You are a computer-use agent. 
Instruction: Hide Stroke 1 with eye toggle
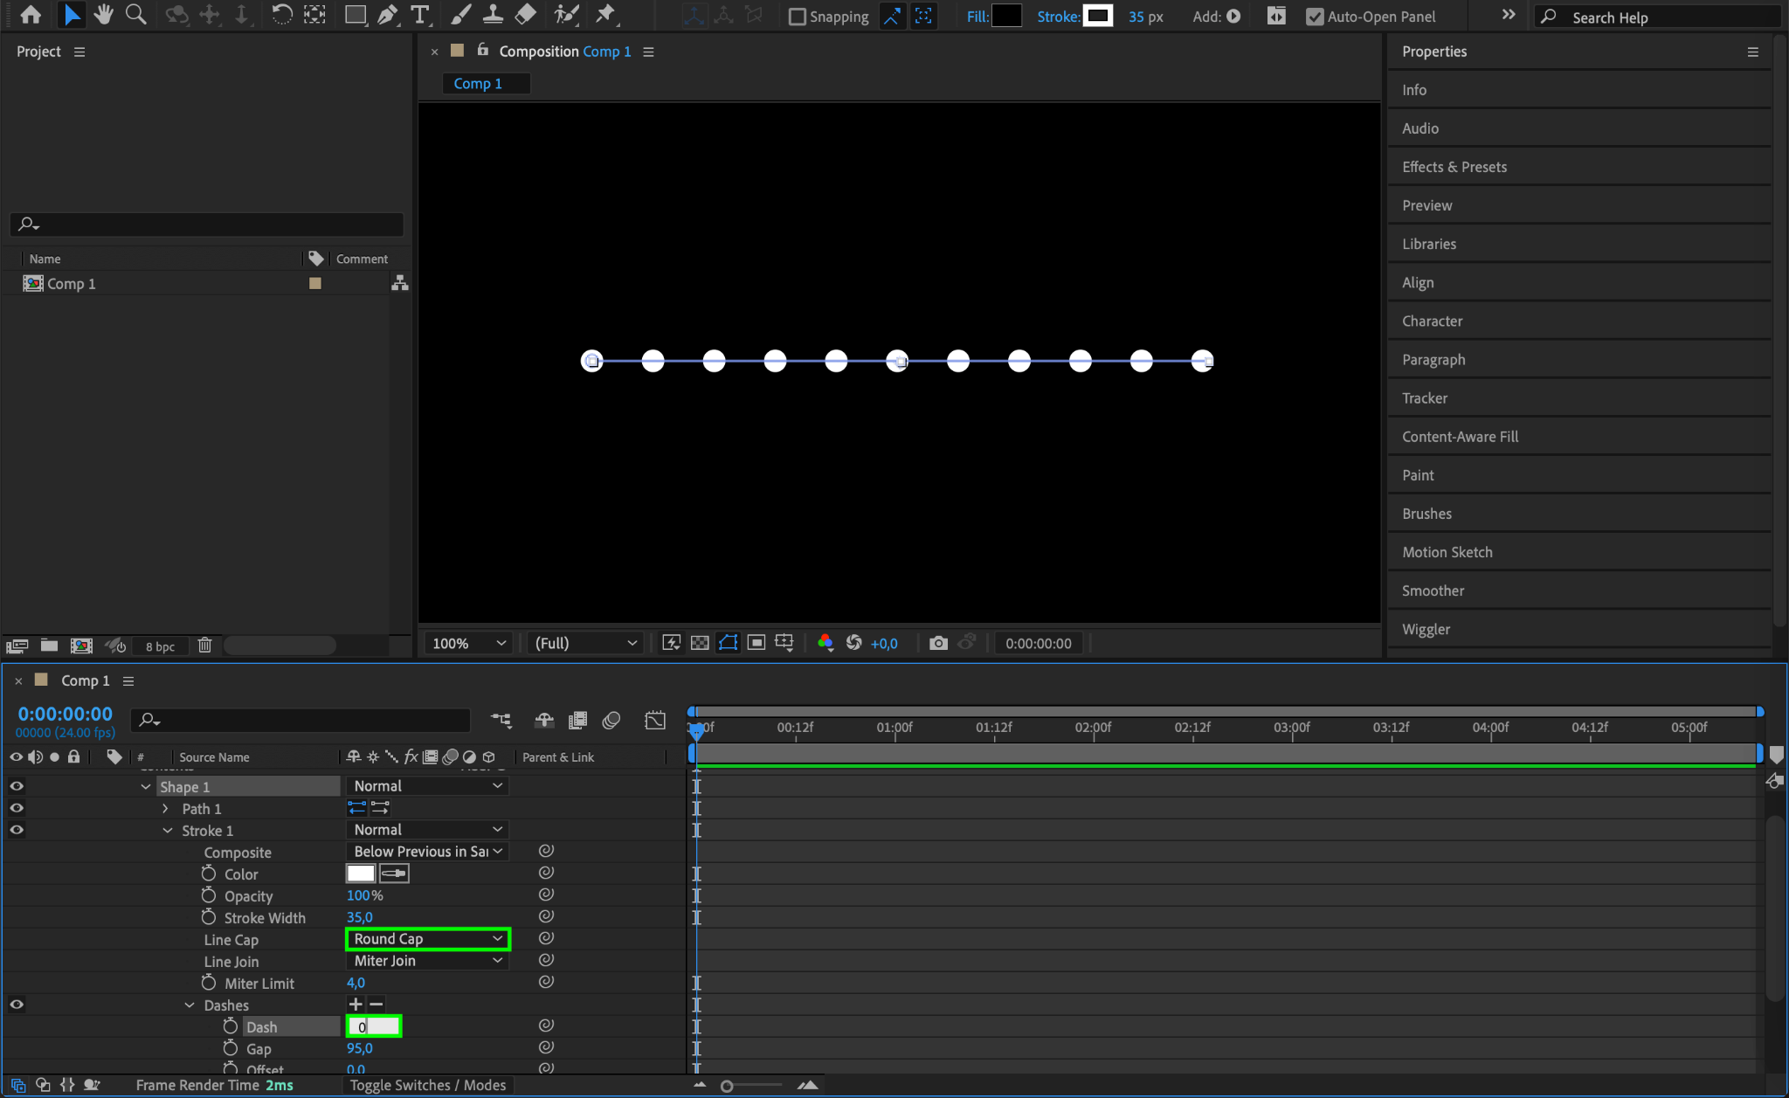tap(17, 830)
